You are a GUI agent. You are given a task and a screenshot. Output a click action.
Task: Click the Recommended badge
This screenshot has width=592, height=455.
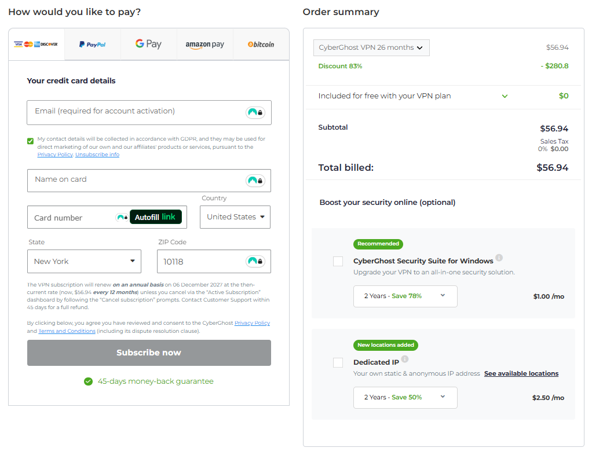coord(378,244)
